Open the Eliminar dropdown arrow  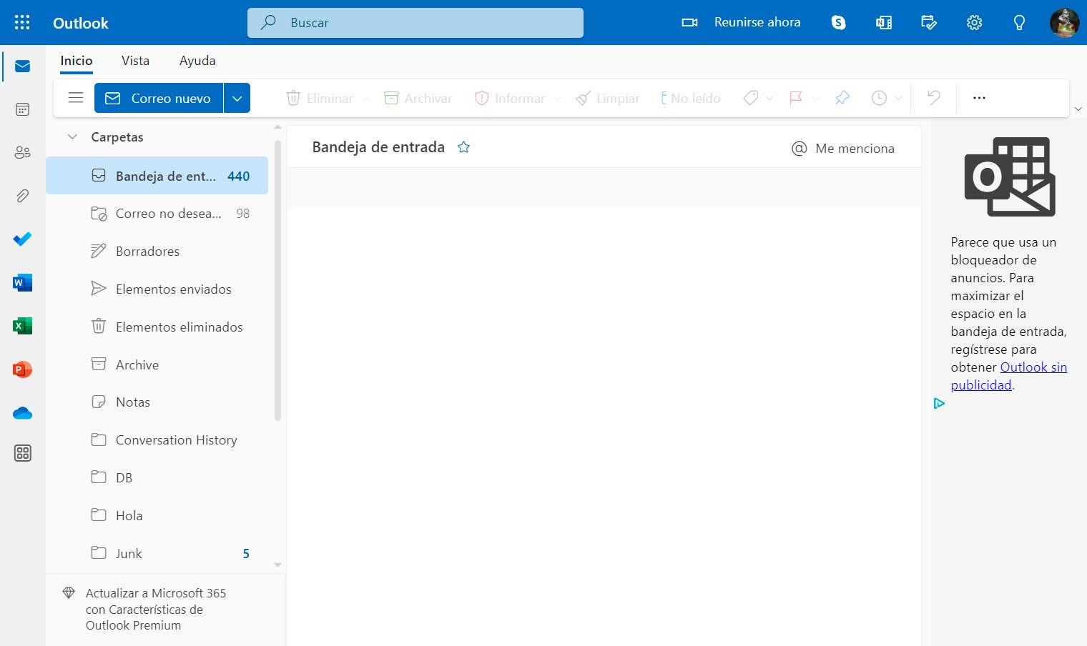tap(365, 99)
